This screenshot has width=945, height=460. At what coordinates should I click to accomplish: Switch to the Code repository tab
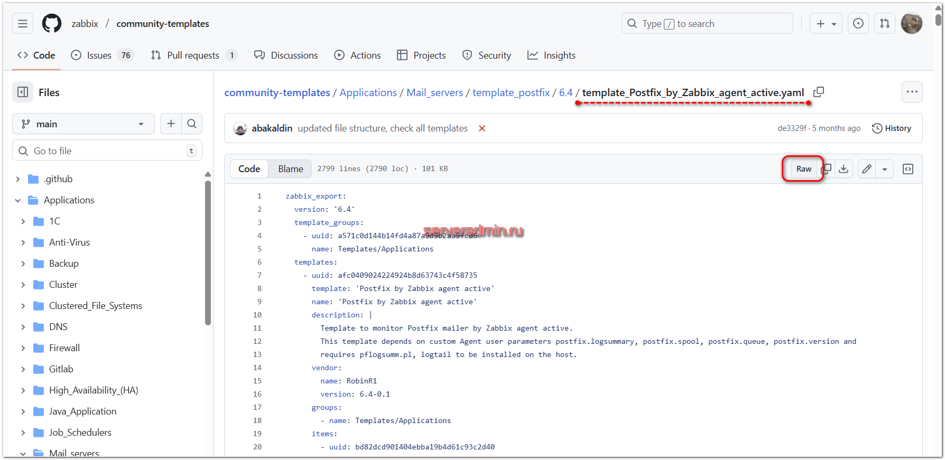coord(36,55)
